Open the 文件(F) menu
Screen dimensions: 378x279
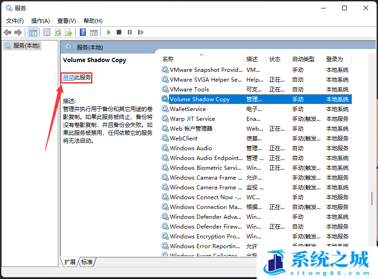click(x=15, y=21)
